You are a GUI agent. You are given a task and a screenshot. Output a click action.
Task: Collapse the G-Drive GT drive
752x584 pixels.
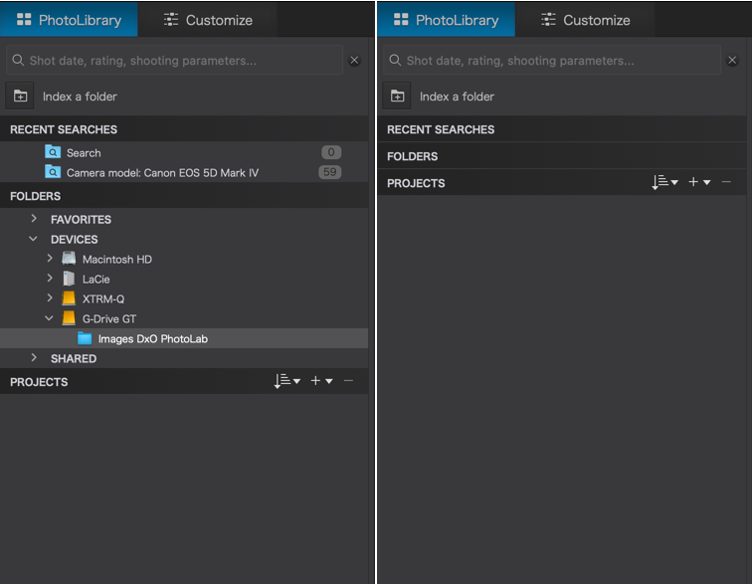(49, 318)
